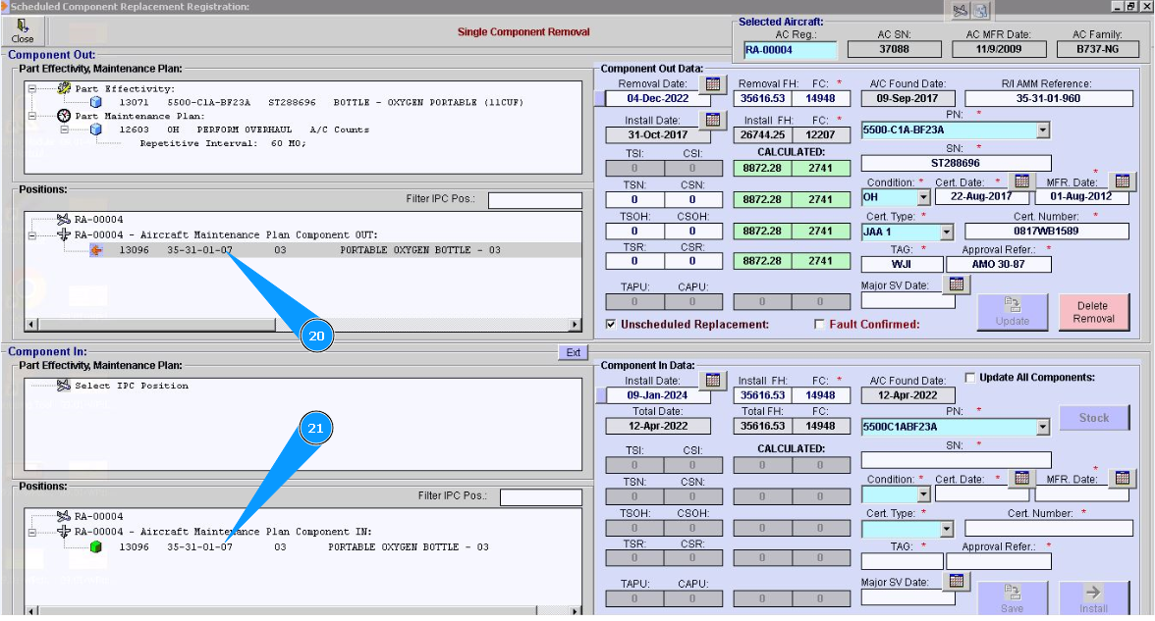This screenshot has height=621, width=1155.
Task: Click the Part Effectivity tree icon
Action: tap(64, 88)
